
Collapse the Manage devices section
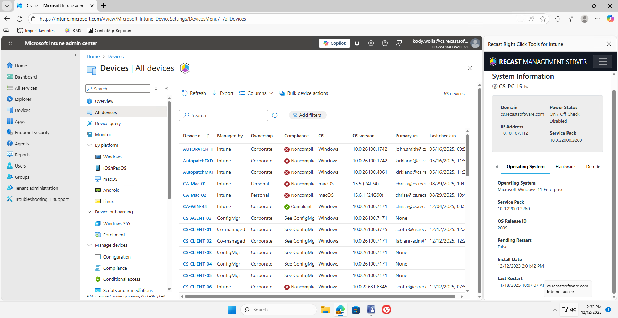click(89, 245)
